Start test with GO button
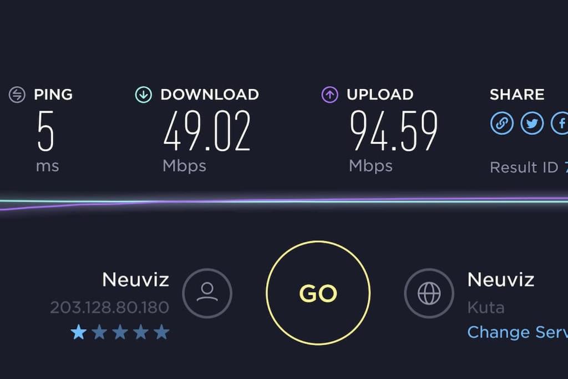The image size is (568, 379). click(x=318, y=293)
